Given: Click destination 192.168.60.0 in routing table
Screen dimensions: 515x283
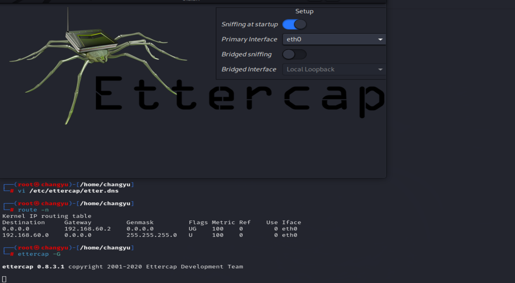Looking at the screenshot, I should (25, 235).
